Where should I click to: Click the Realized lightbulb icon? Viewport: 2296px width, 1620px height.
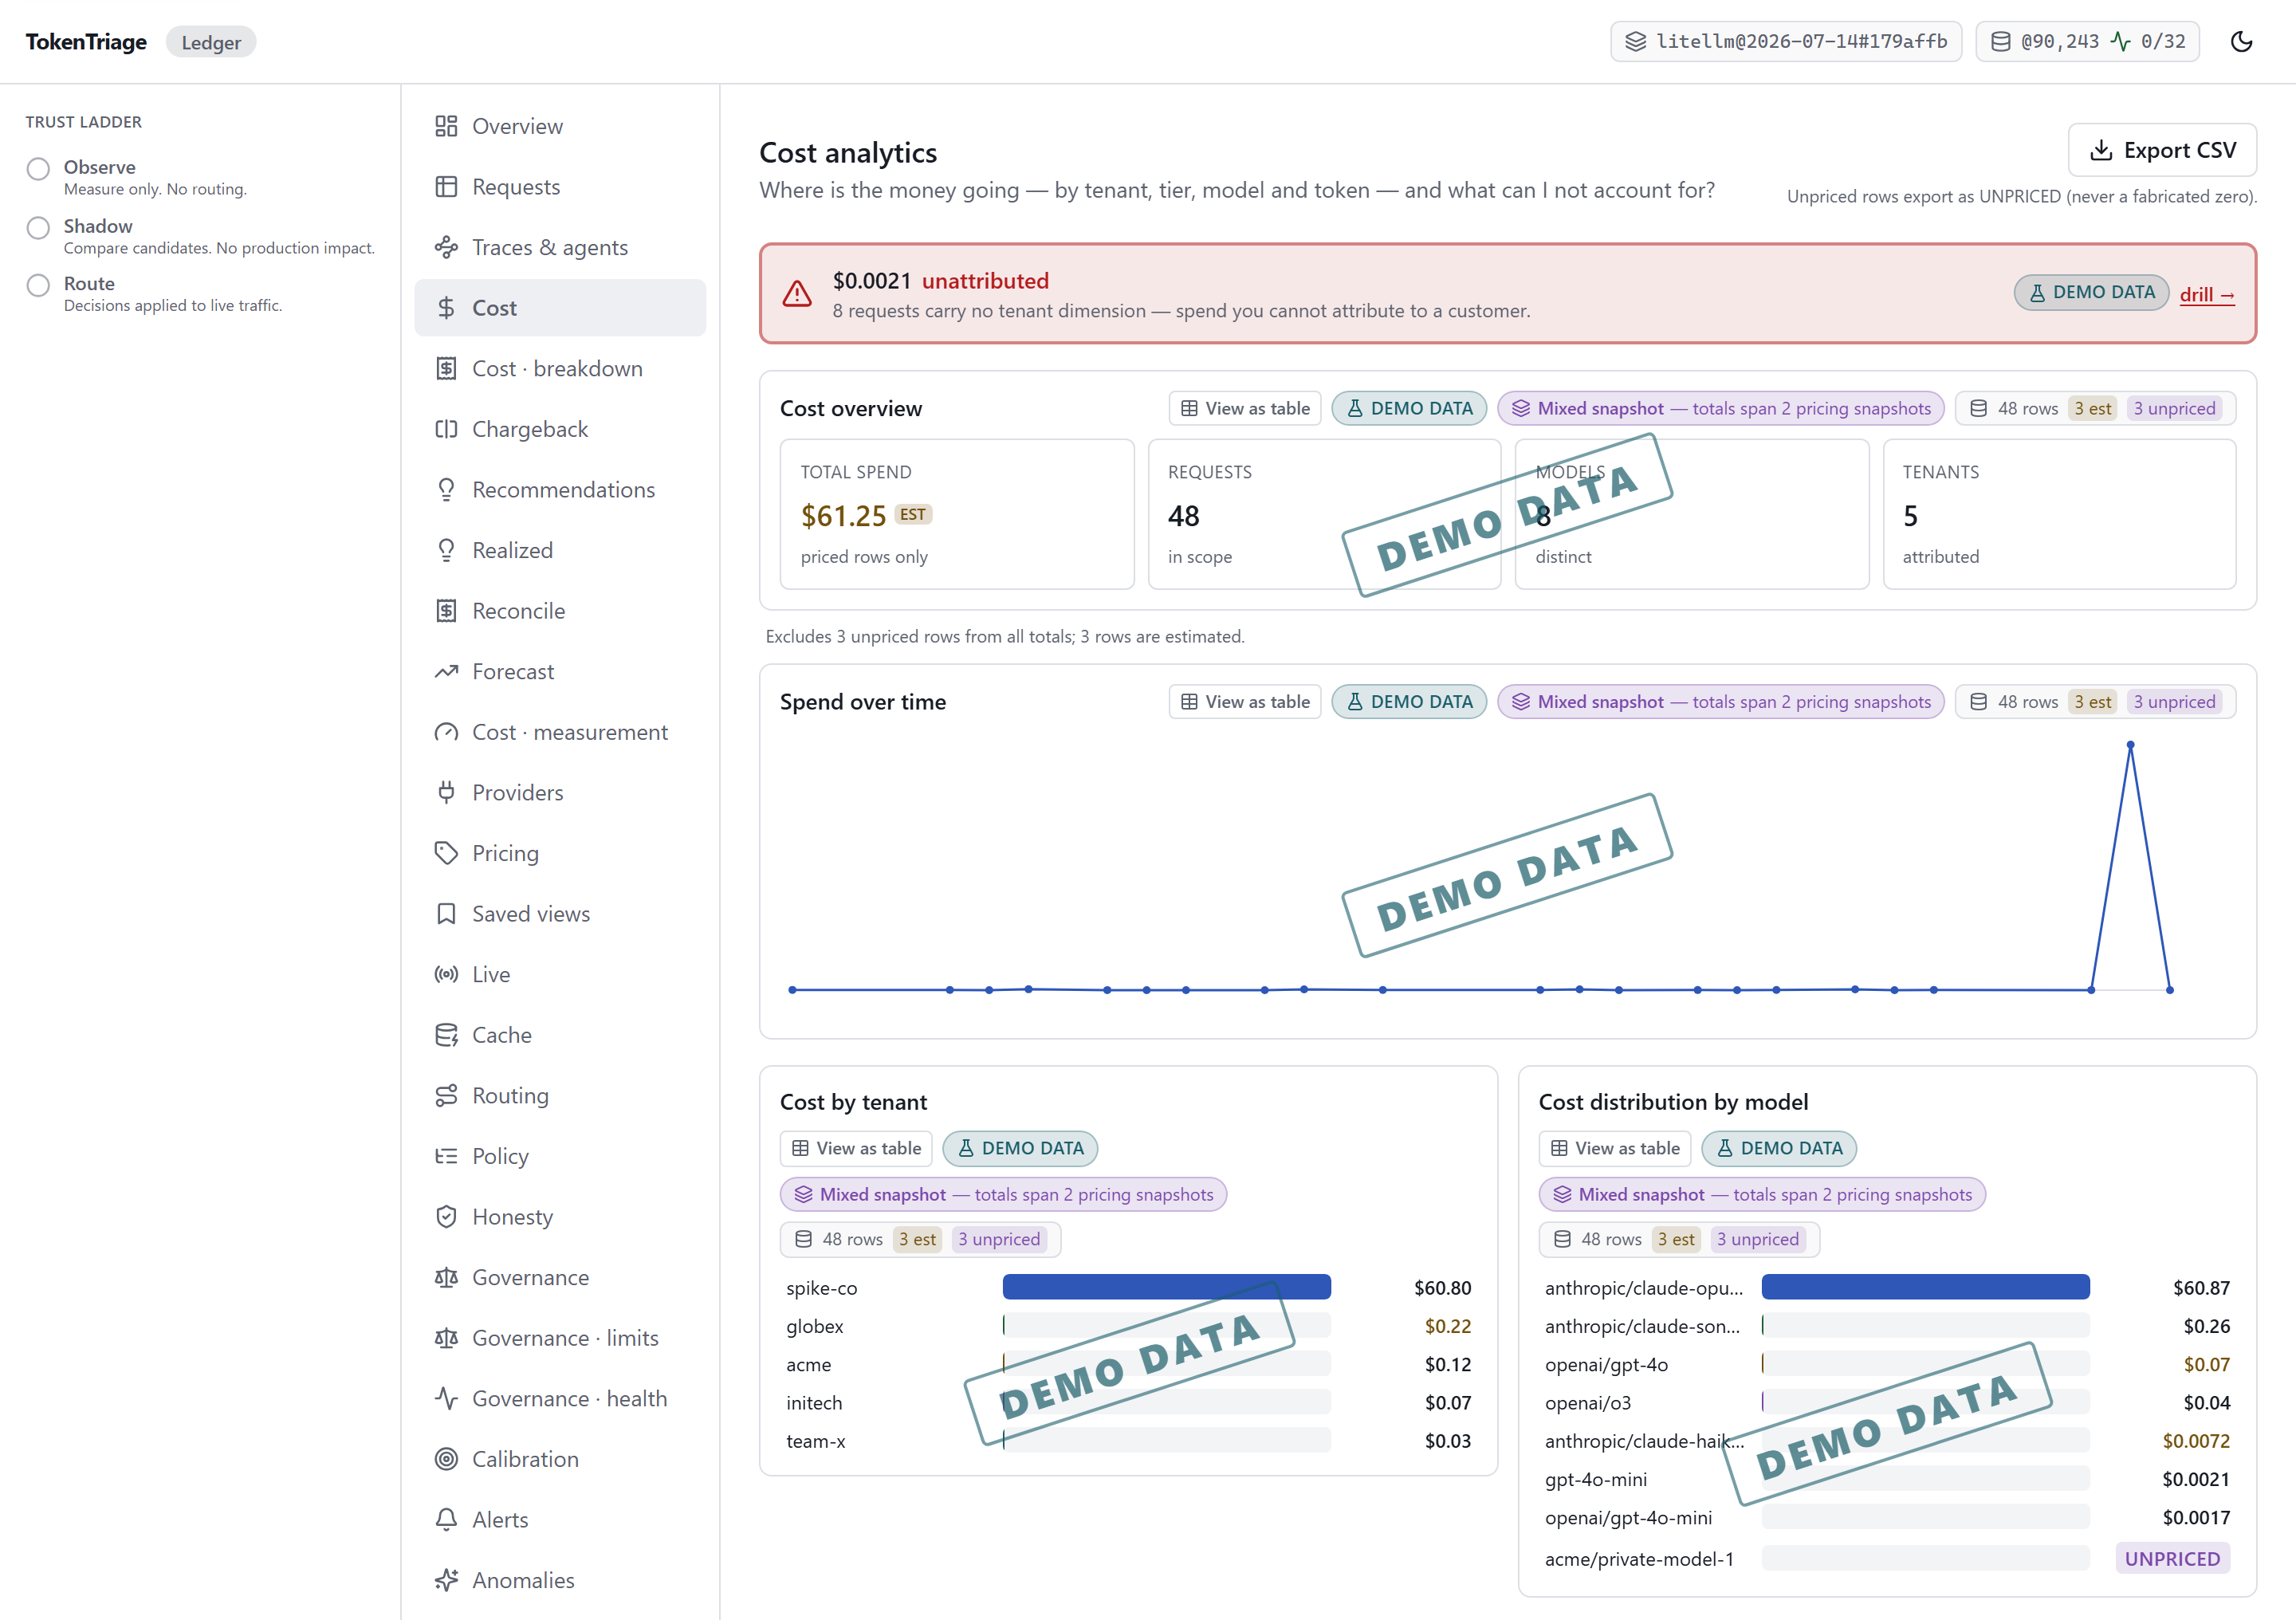coord(446,550)
